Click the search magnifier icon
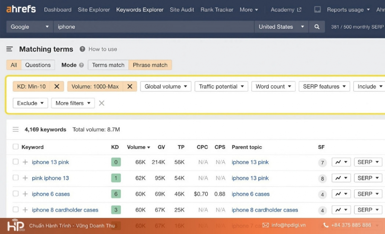 tap(317, 27)
